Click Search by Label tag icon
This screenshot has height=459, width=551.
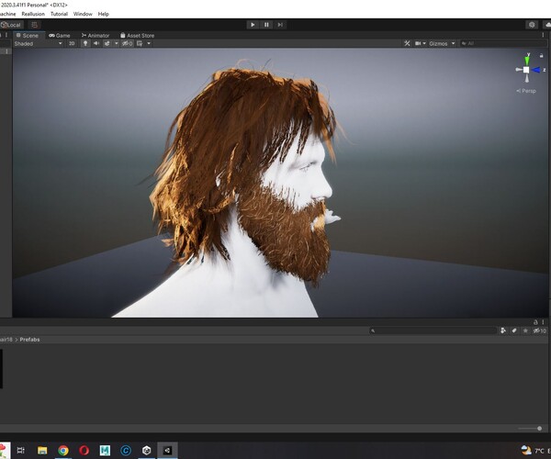(514, 330)
